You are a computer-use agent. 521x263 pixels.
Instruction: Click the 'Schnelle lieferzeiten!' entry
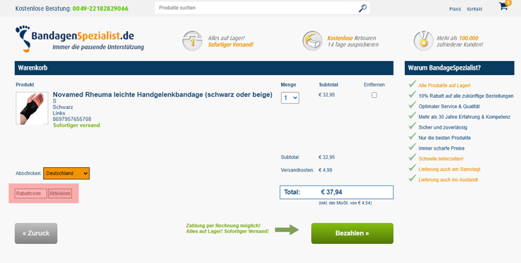click(x=441, y=159)
